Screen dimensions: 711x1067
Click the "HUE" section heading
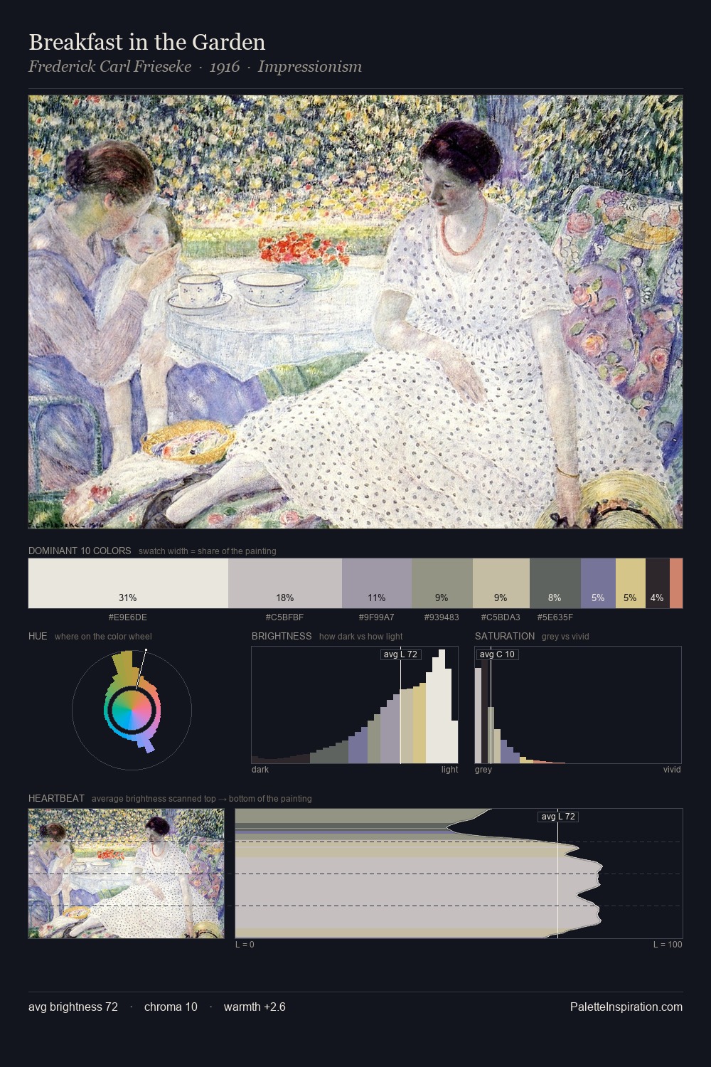coord(38,636)
